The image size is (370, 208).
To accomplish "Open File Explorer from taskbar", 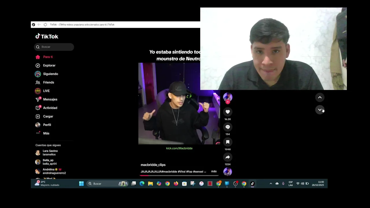I will click(150, 183).
